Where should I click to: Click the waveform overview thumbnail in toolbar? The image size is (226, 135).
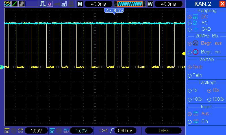tap(130, 4)
